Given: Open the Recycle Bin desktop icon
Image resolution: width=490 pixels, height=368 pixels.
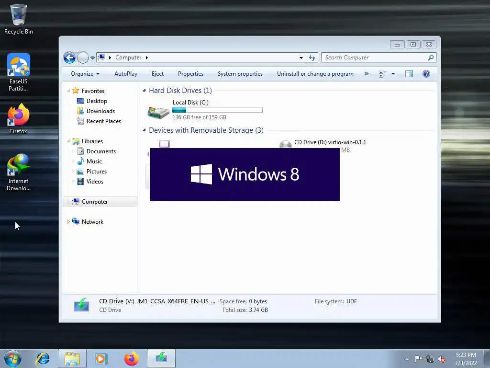Looking at the screenshot, I should [19, 19].
